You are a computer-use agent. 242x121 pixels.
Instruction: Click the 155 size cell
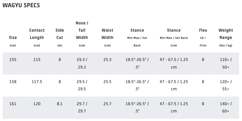[x=13, y=60]
